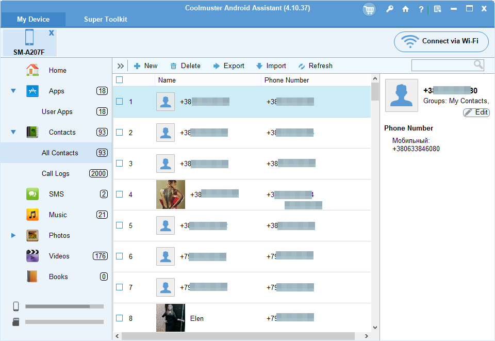The image size is (495, 341).
Task: Click the Photos picture frame icon
Action: [32, 235]
